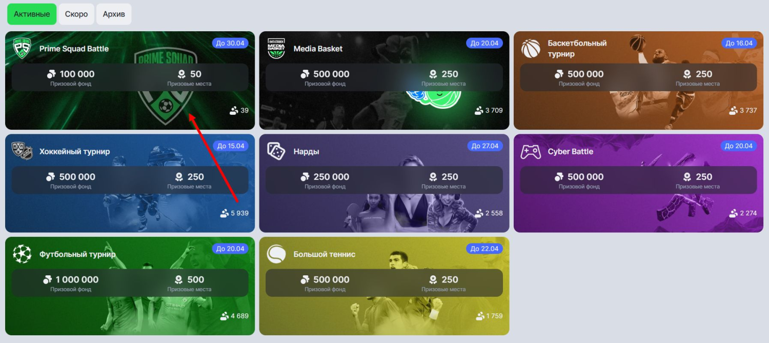Select the basketball icon on Баскетбольный турнир
Viewport: 769px width, 343px height.
pyautogui.click(x=531, y=49)
